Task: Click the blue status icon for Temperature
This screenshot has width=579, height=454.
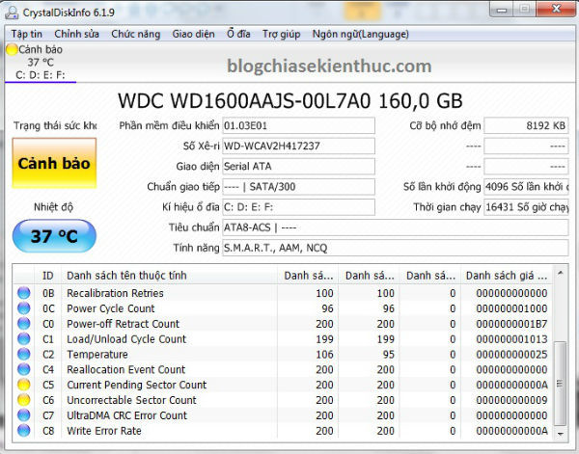Action: click(23, 354)
